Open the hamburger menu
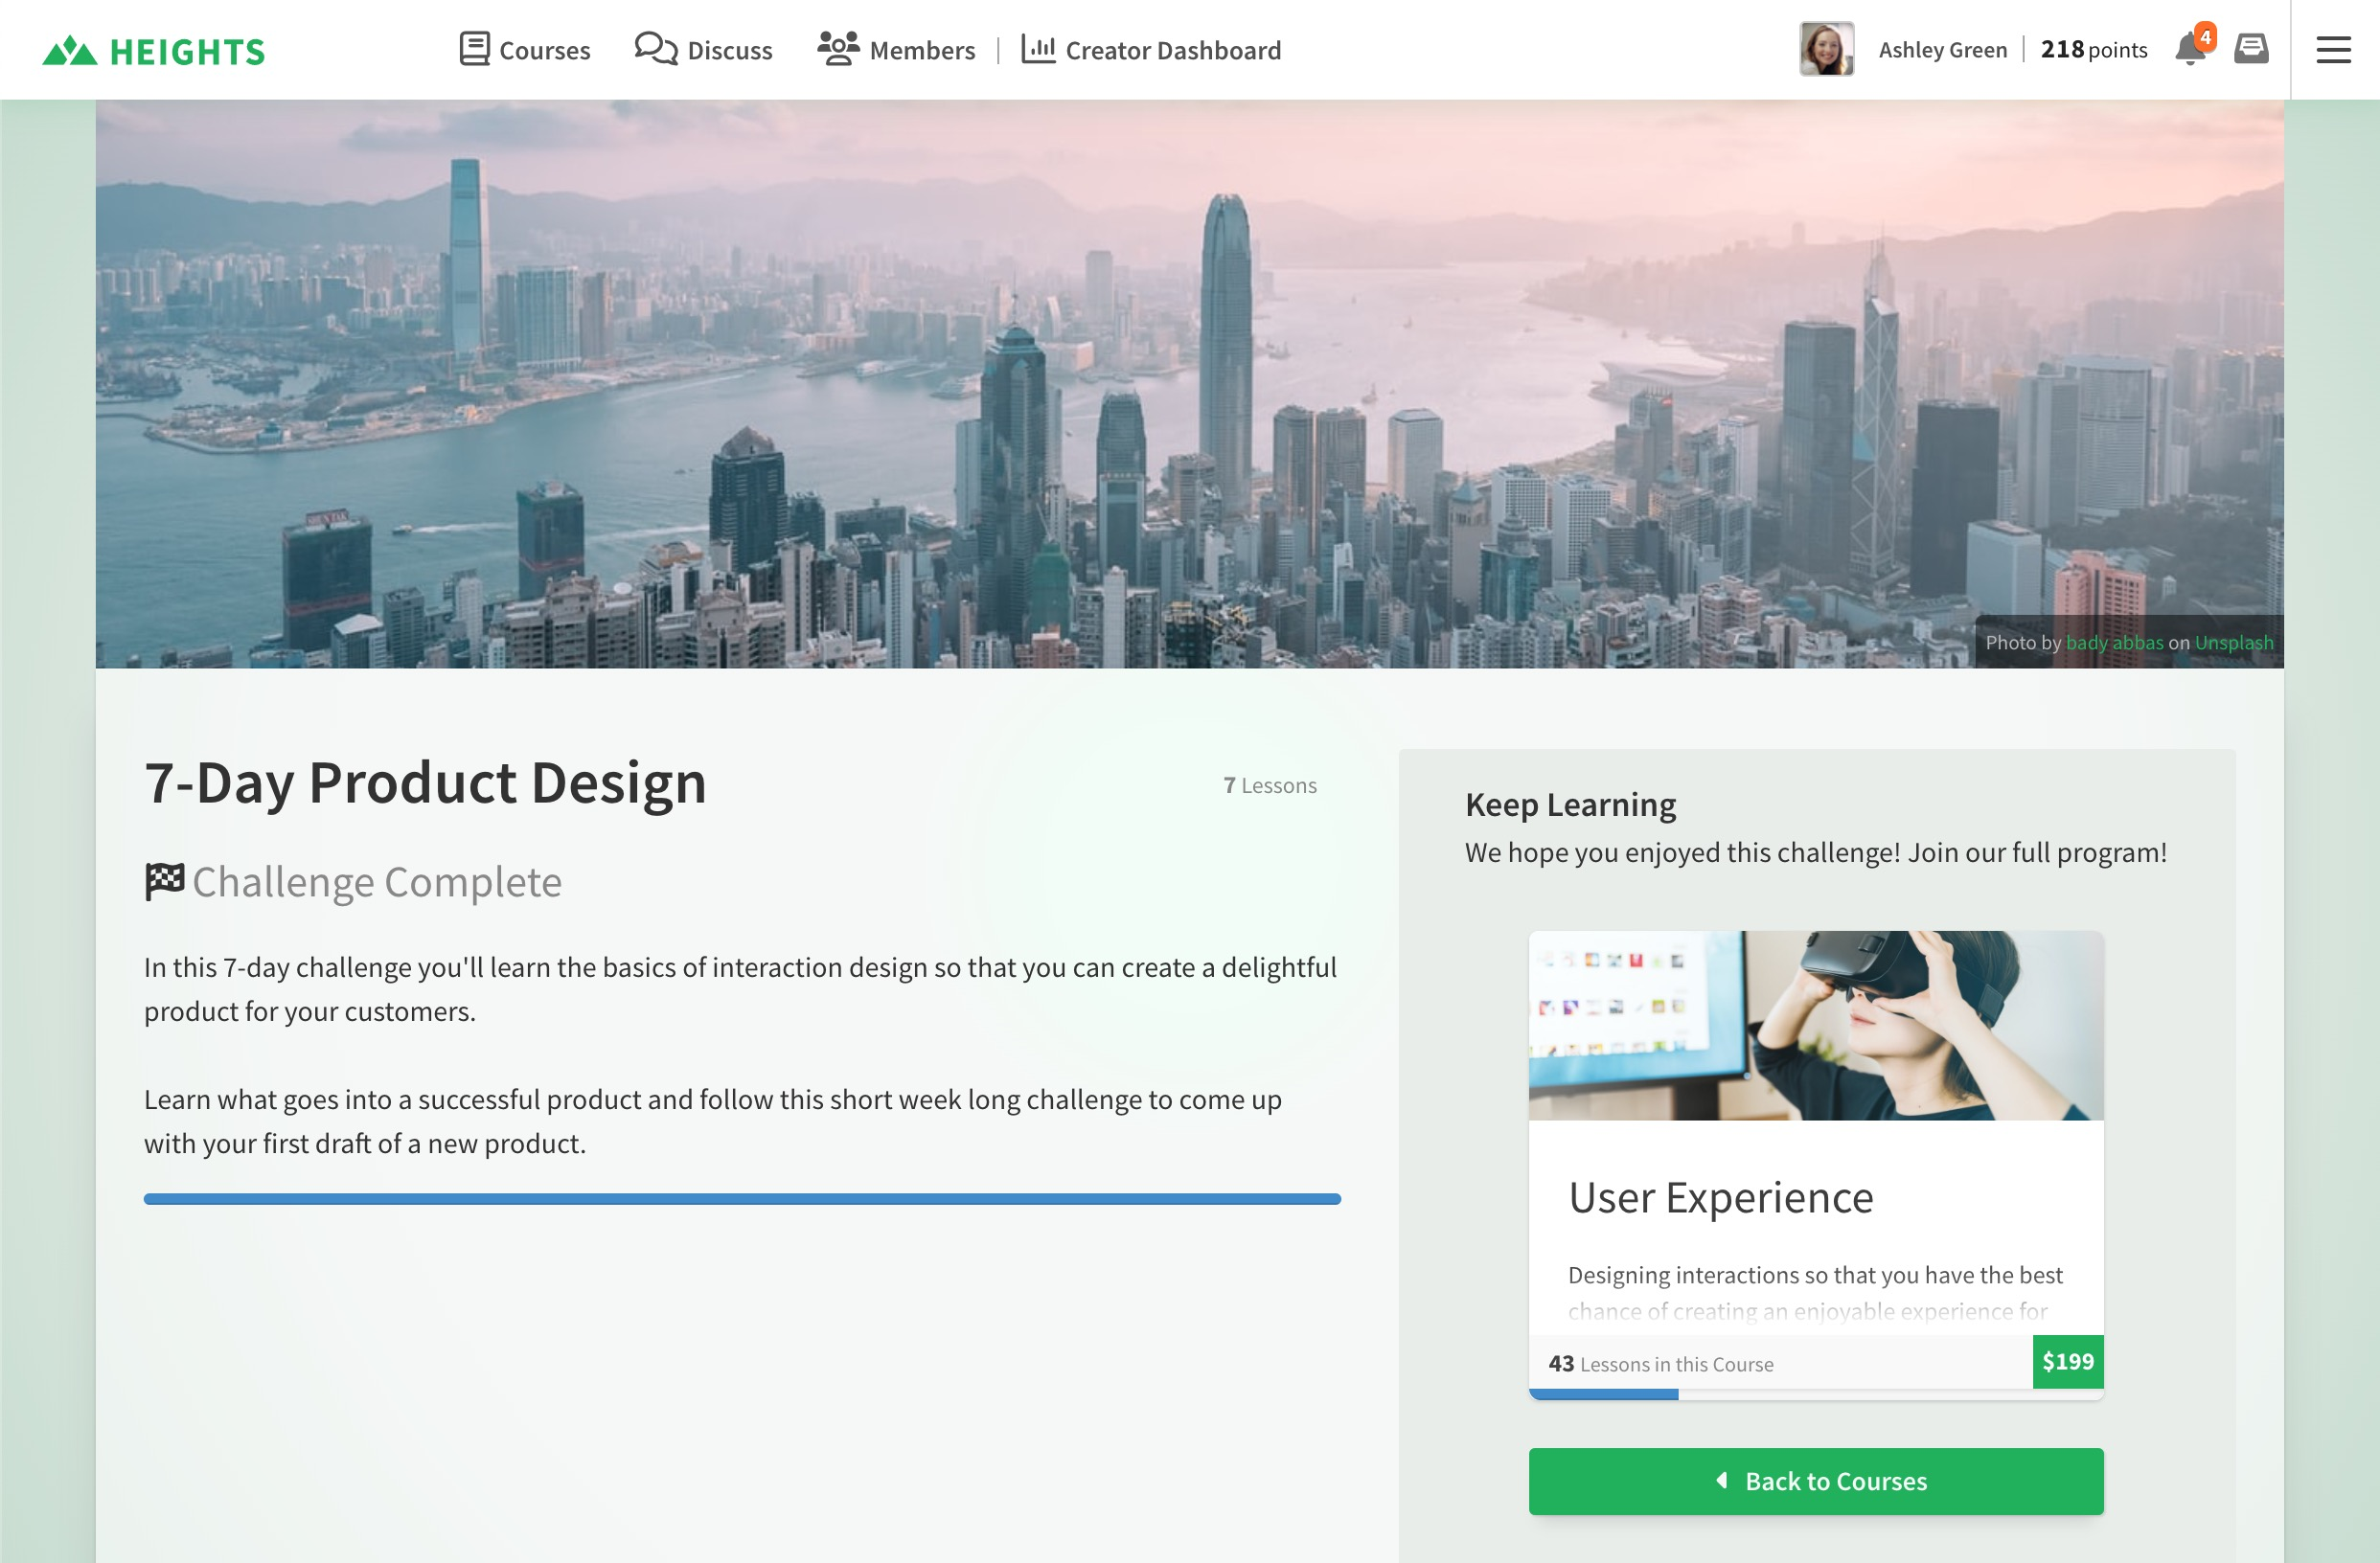The height and width of the screenshot is (1563, 2380). 2333,50
